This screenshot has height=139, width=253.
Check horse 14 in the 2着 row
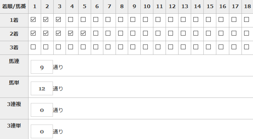[196, 33]
